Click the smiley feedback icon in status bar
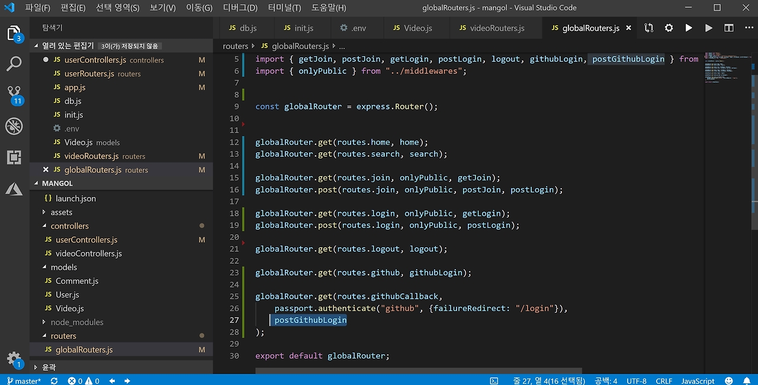Viewport: 758px width, 385px height. point(728,381)
